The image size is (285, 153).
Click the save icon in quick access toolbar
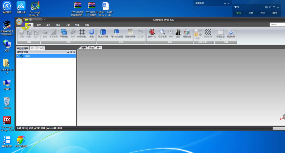(x=31, y=20)
